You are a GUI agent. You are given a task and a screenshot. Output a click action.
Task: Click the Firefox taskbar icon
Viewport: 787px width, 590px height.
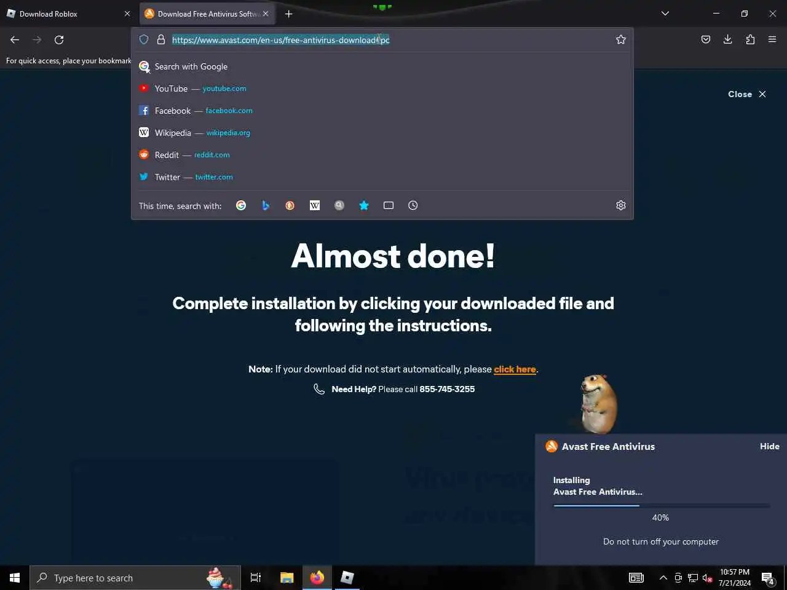point(317,578)
